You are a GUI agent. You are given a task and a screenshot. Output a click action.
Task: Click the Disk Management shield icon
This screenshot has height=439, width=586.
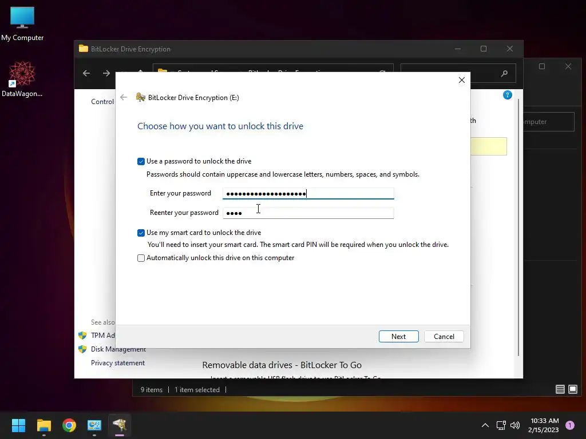coord(82,349)
